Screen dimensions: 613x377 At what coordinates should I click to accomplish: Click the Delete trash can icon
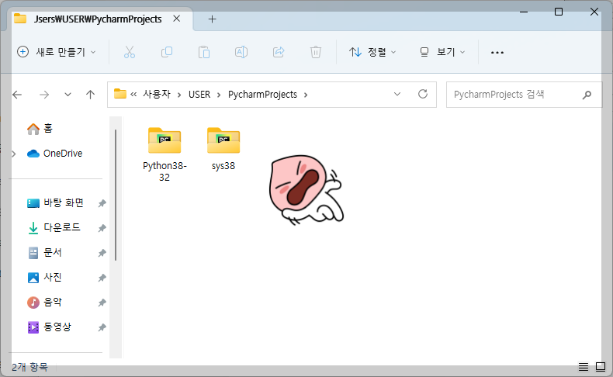(316, 52)
